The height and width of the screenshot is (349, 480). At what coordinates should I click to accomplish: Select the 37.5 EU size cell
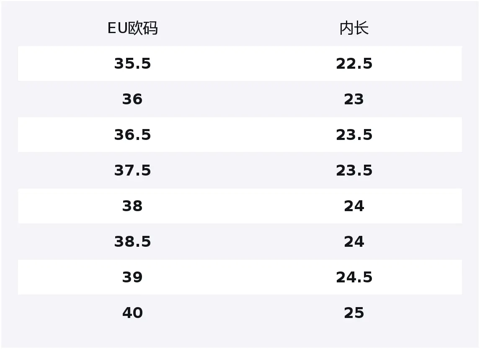point(132,171)
